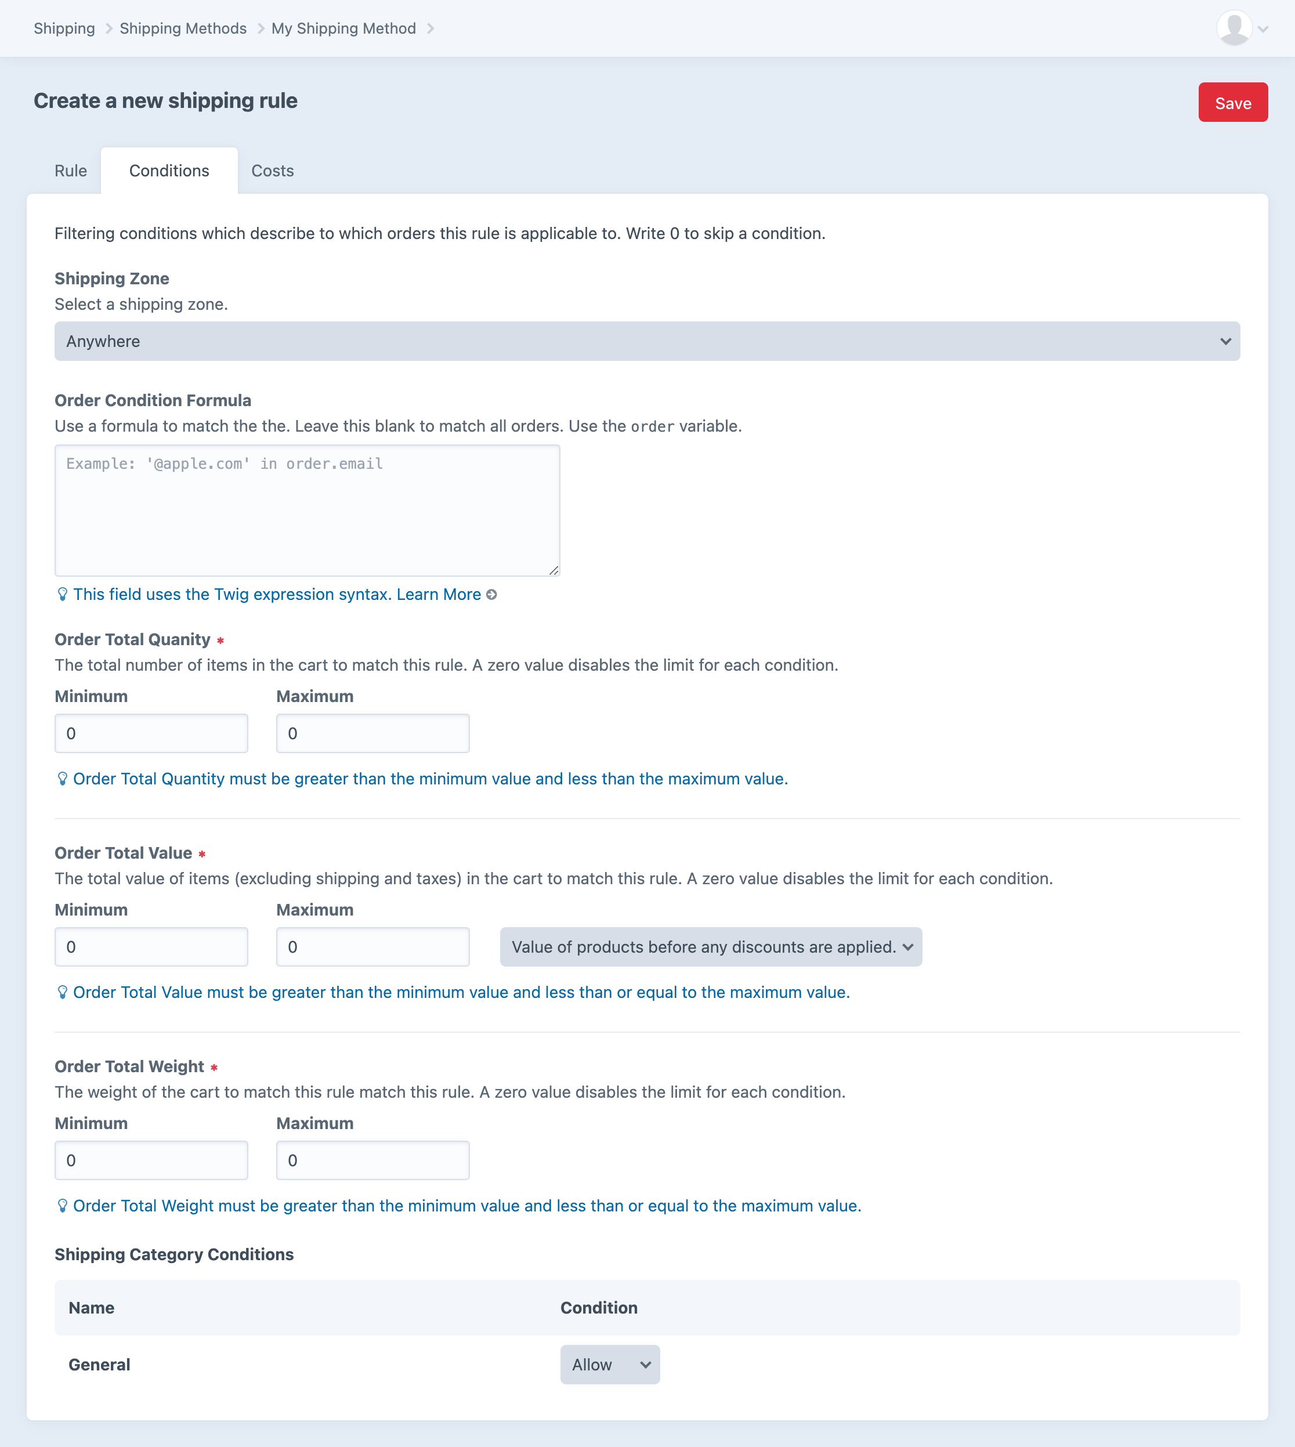
Task: Click the Minimum field under Order Total Quantity
Action: 151,733
